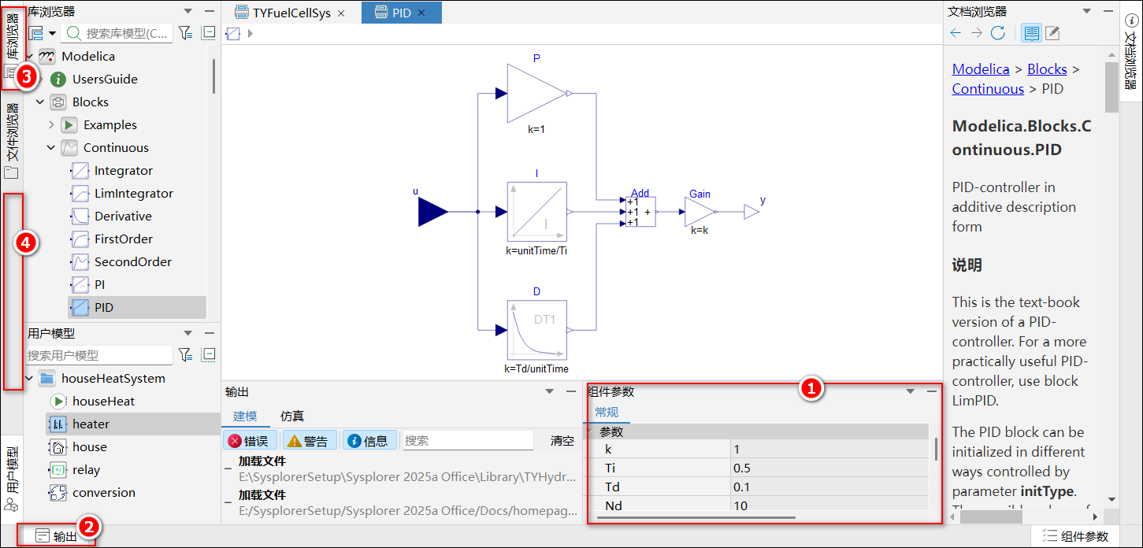Collapse the Continuous tree node

pos(52,147)
